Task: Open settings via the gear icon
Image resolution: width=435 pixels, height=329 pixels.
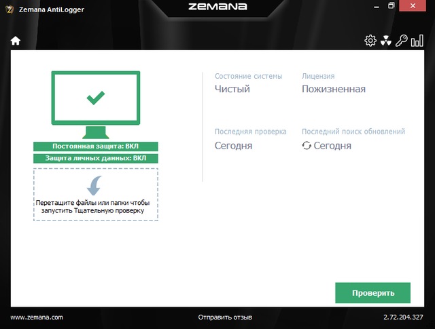Action: pos(370,41)
